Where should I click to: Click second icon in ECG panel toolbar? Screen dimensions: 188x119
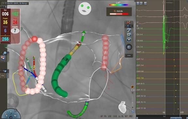click(x=141, y=3)
